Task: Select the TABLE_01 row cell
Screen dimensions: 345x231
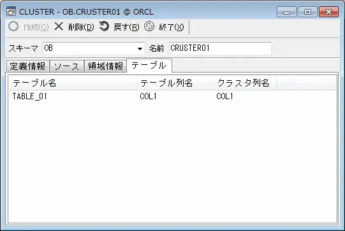Action: pyautogui.click(x=30, y=96)
